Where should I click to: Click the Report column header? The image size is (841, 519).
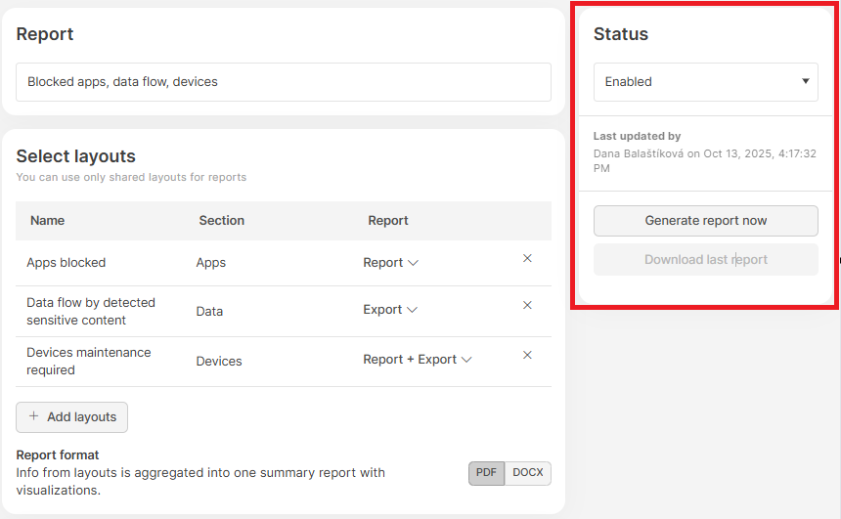click(x=387, y=221)
